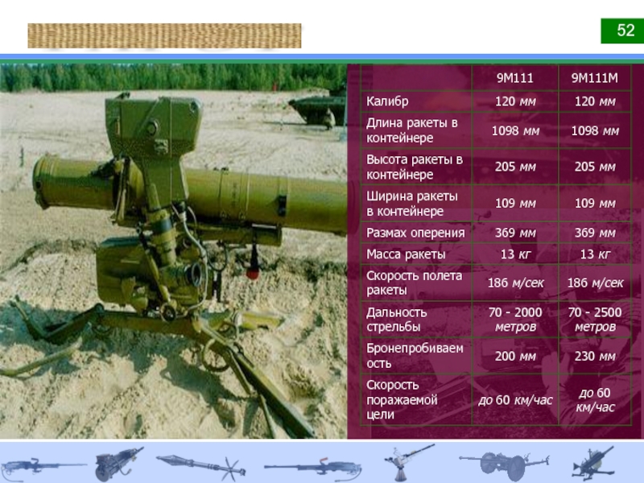Click 186 м/сек speed under 9М111М
Viewport: 644px width, 483px height.
pos(595,283)
